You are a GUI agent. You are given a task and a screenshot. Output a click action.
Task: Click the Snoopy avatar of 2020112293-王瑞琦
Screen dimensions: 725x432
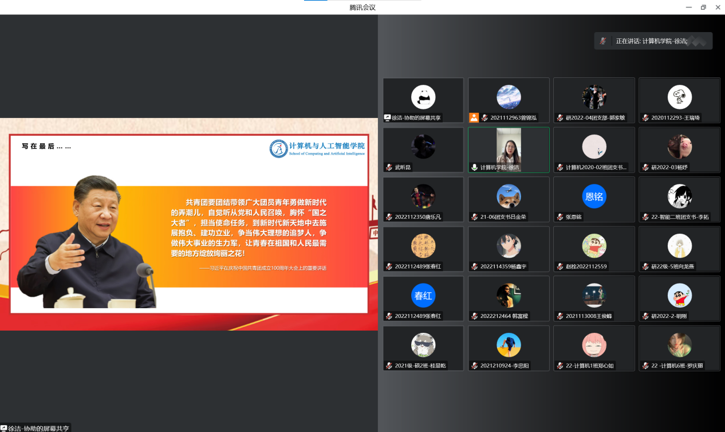pos(680,97)
